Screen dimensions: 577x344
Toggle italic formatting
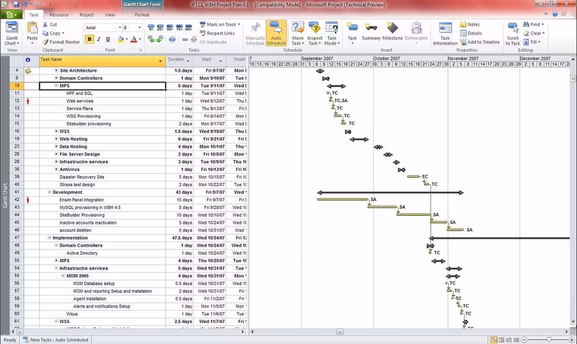(x=98, y=39)
